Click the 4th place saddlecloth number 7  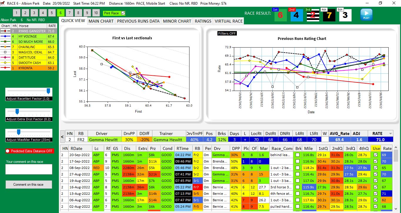[x=329, y=15]
